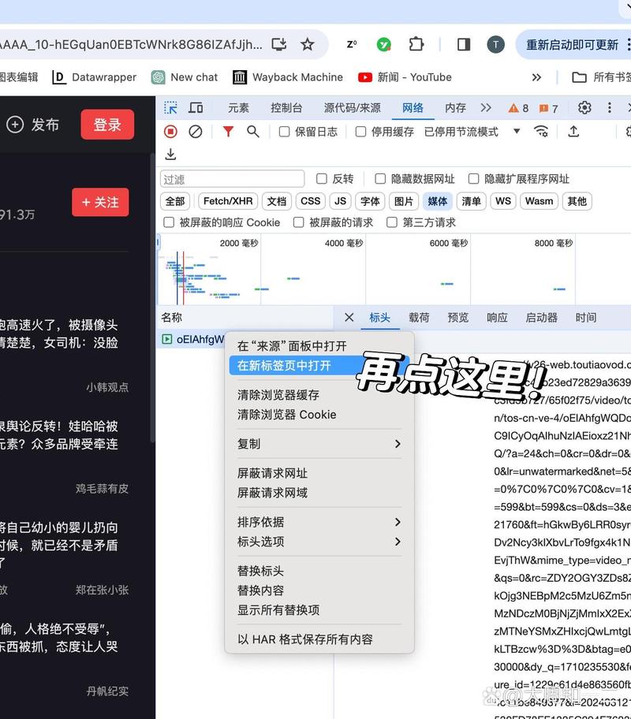
Task: Open network search magnifier icon
Action: (253, 132)
